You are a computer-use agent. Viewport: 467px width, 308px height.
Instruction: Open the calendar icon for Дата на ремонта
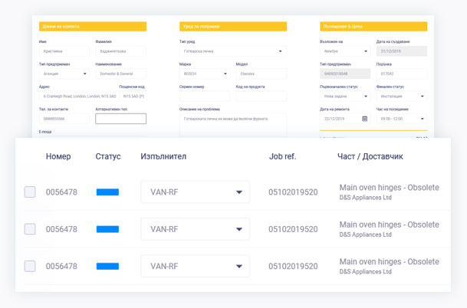coord(364,119)
